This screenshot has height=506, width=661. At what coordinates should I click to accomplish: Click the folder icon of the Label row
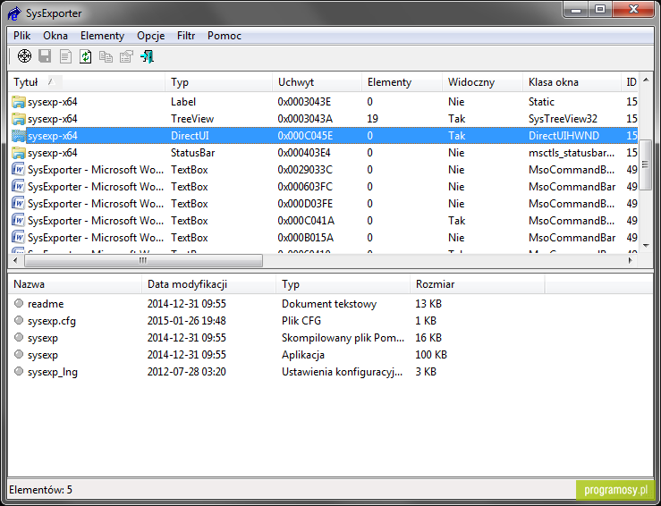(19, 102)
